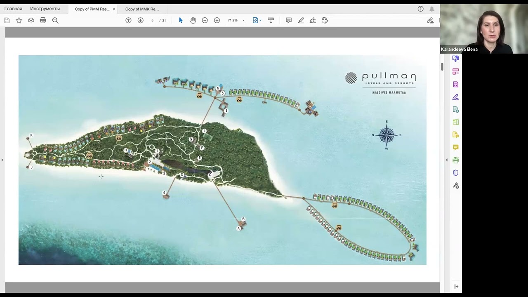Go to previous page arrow
The width and height of the screenshot is (528, 297).
[128, 20]
